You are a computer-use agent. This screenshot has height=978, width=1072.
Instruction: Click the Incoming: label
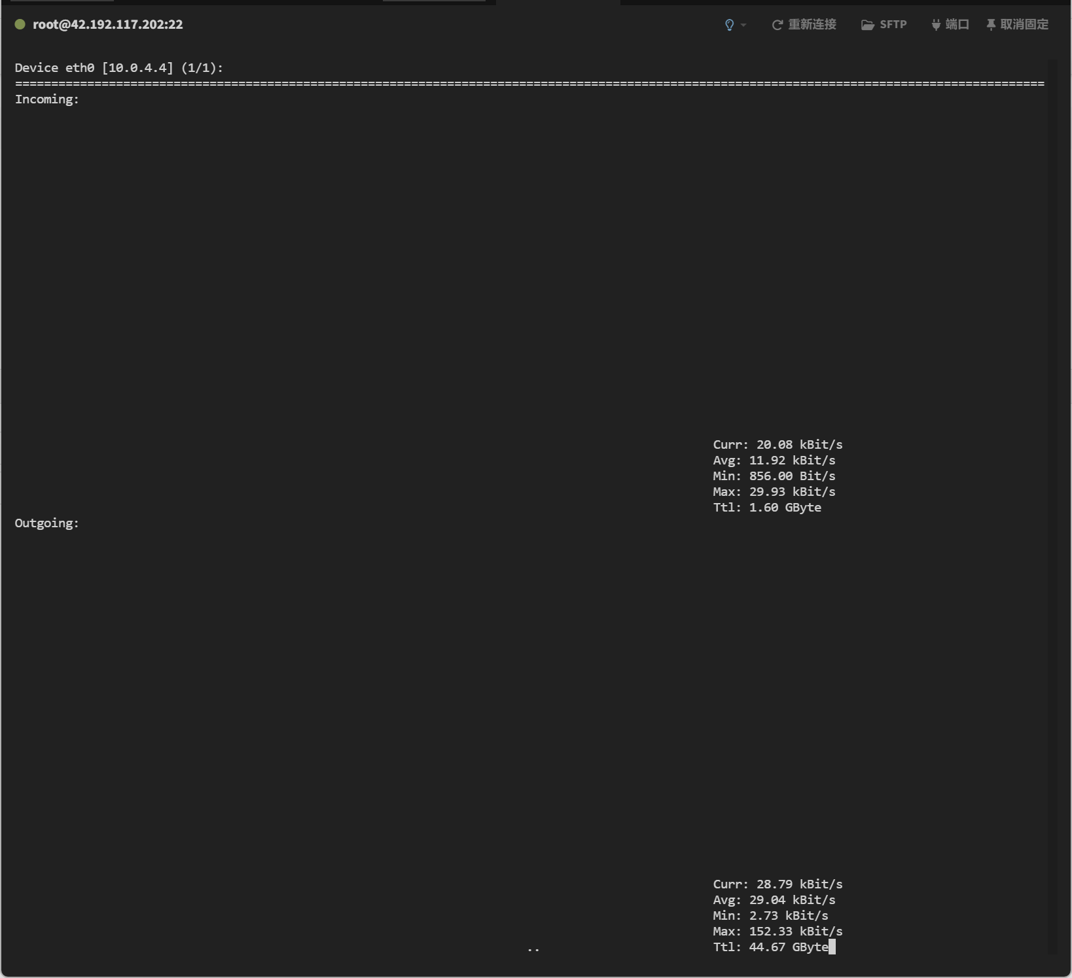(47, 99)
